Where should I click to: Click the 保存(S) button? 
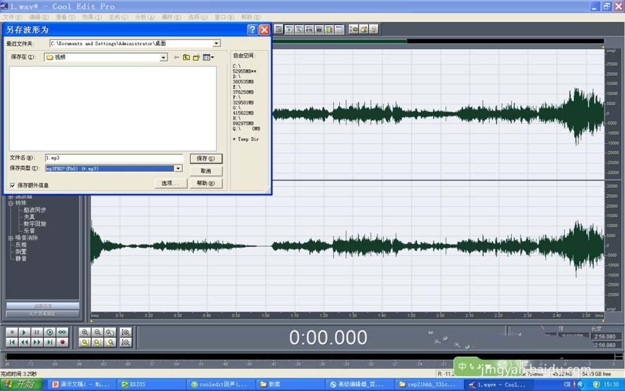tap(206, 158)
